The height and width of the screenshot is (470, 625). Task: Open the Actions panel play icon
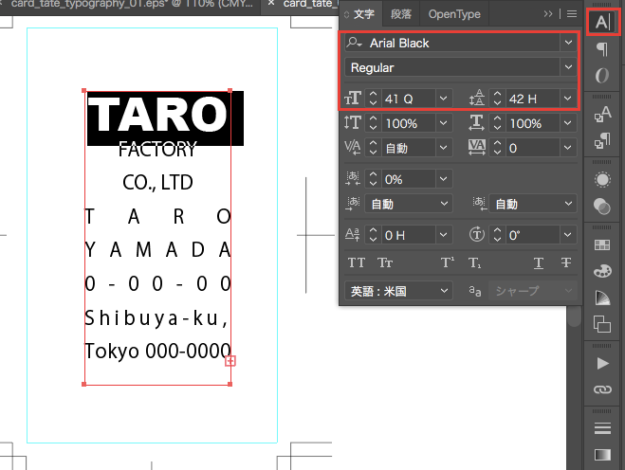coord(602,363)
